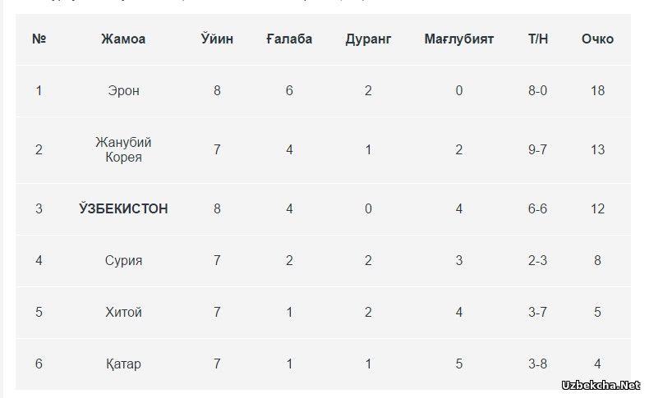Viewport: 649px width, 398px height.
Task: Click Қатар's 3-8 goal record
Action: coord(537,364)
